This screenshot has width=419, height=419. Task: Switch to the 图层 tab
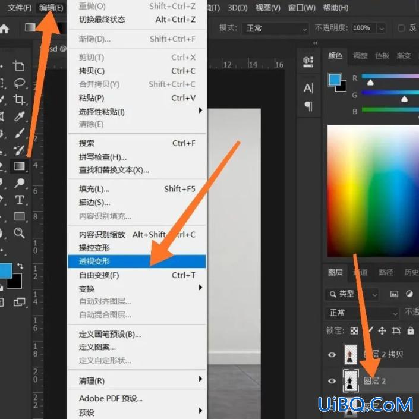pos(335,272)
